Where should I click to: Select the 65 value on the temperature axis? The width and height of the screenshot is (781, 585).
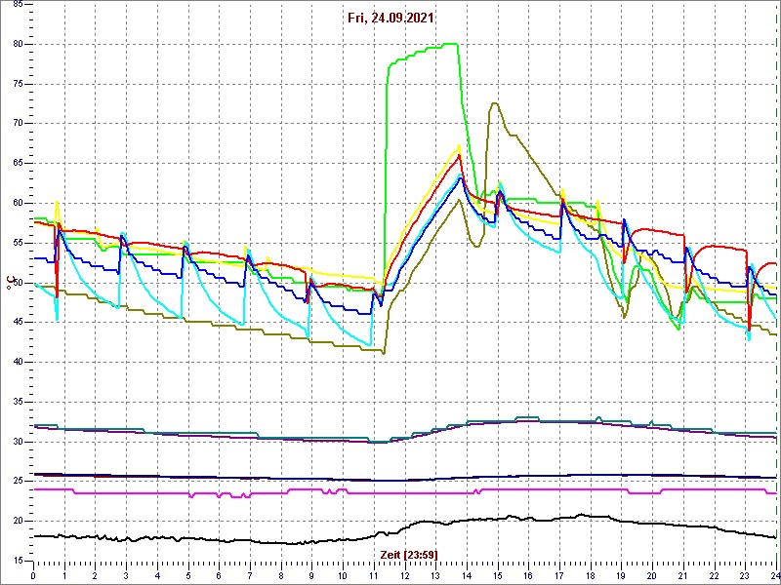(17, 164)
